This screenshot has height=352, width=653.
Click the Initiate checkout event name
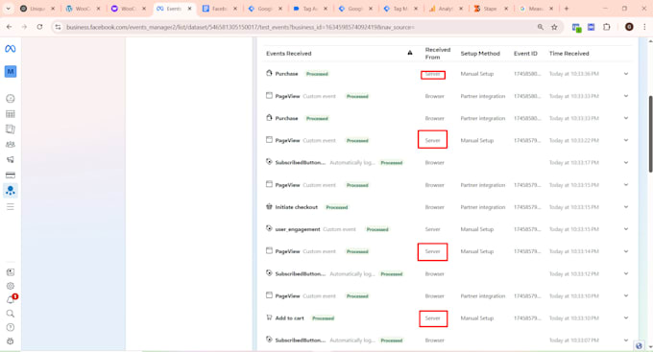pyautogui.click(x=296, y=207)
